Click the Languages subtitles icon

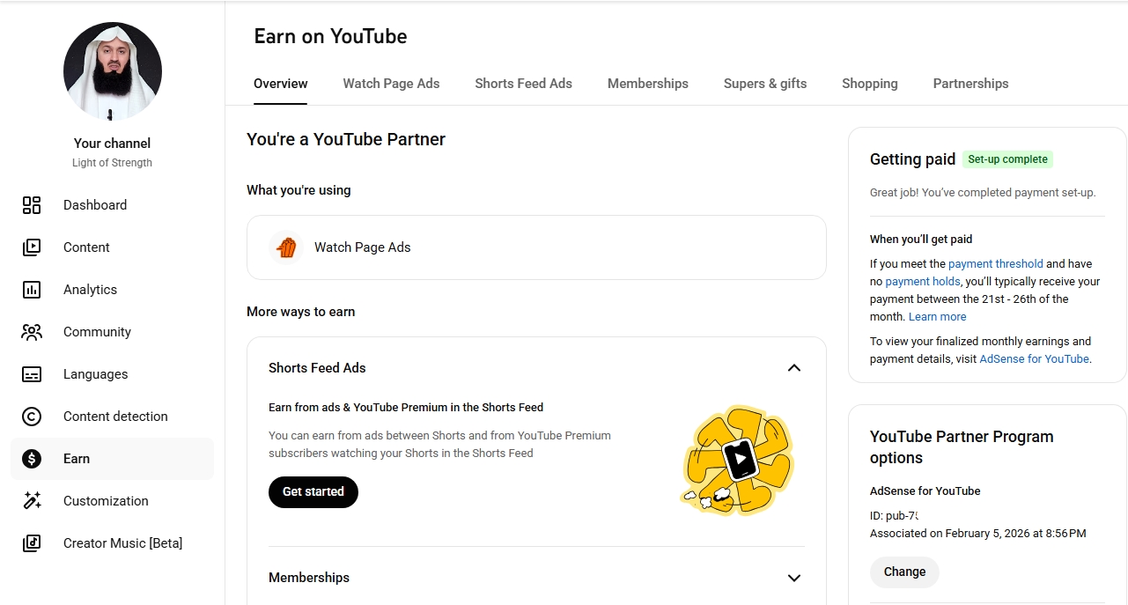coord(32,374)
